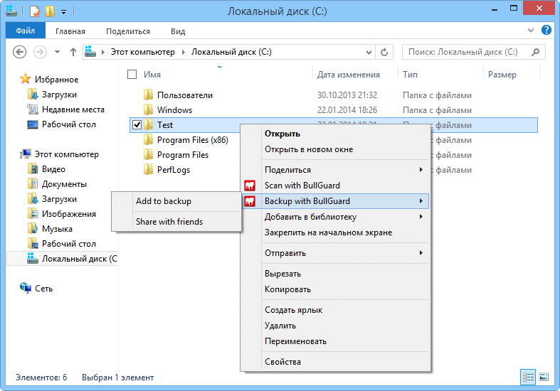
Task: Click the Backup with BullGuard red icon
Action: pyautogui.click(x=250, y=201)
